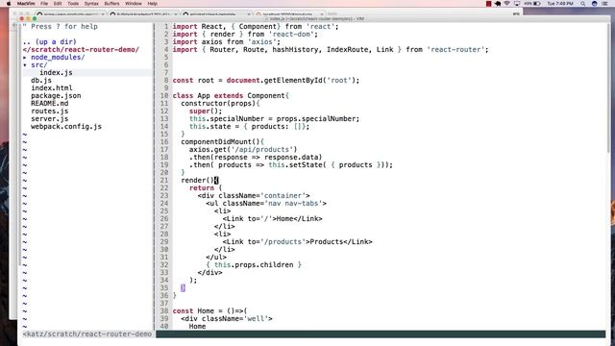Open the File menu
Screen dimensions: 615x346
tap(44, 4)
